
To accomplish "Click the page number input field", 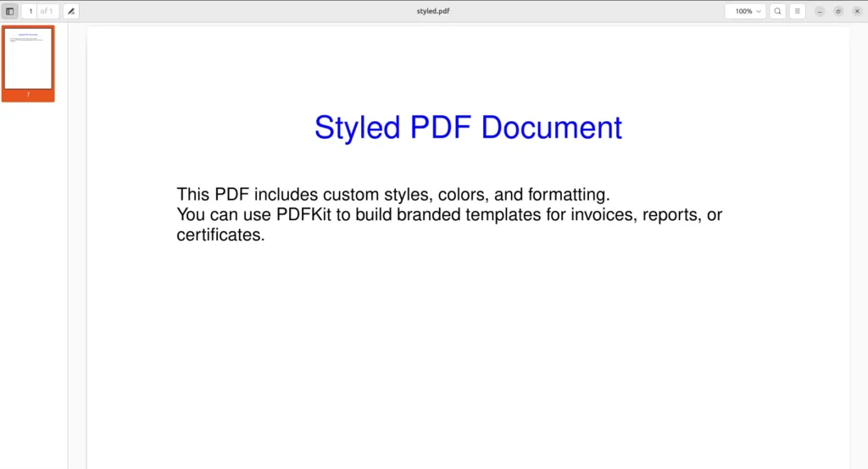I will (x=31, y=11).
